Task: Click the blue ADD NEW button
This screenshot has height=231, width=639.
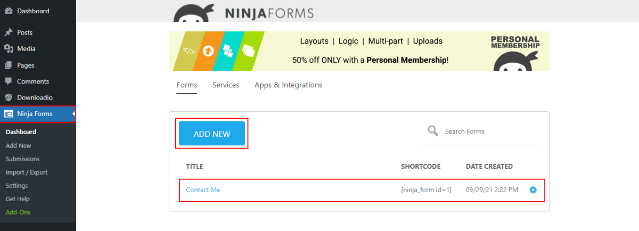Action: click(212, 134)
